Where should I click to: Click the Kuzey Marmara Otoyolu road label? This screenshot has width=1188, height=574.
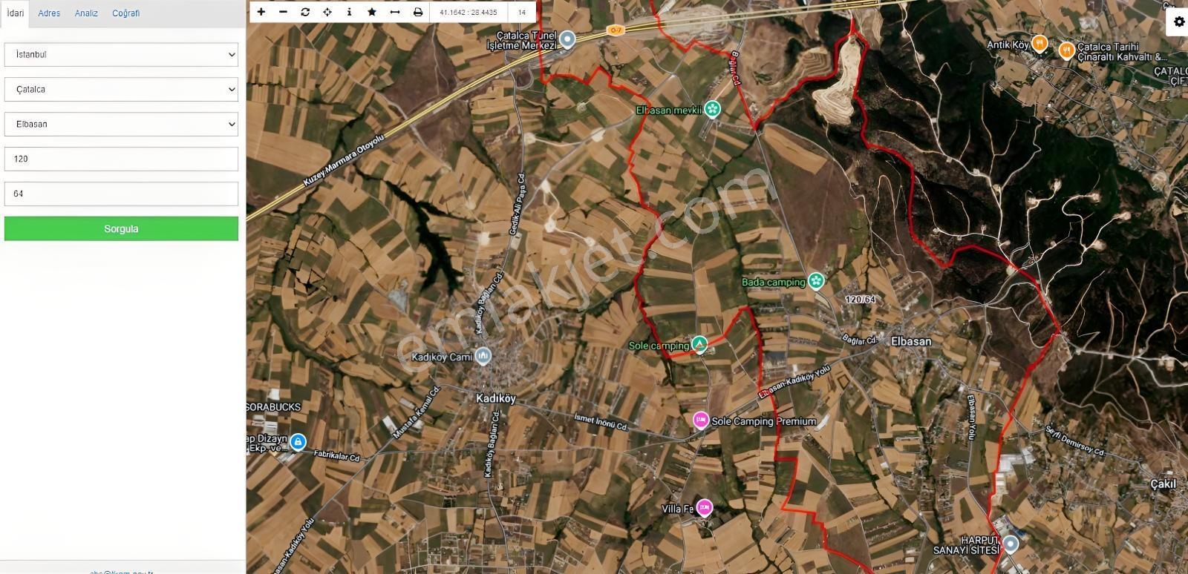tap(344, 161)
